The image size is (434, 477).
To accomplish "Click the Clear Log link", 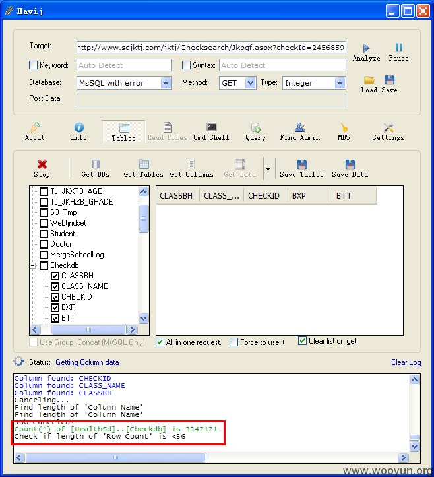I will pos(406,362).
